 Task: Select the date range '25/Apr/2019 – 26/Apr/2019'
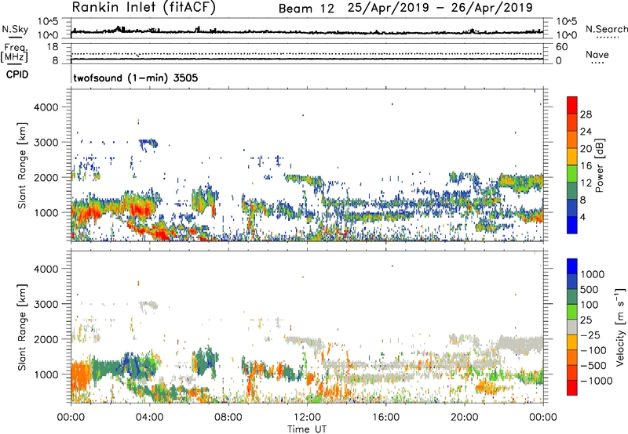click(440, 8)
